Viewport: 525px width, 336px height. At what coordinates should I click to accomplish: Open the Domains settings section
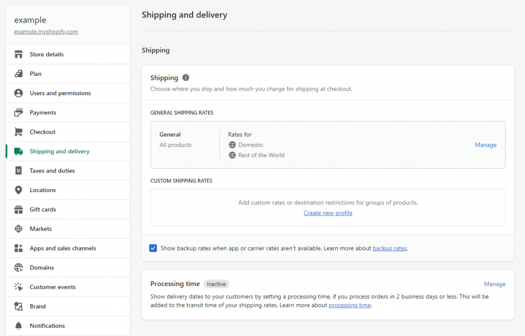pos(42,268)
